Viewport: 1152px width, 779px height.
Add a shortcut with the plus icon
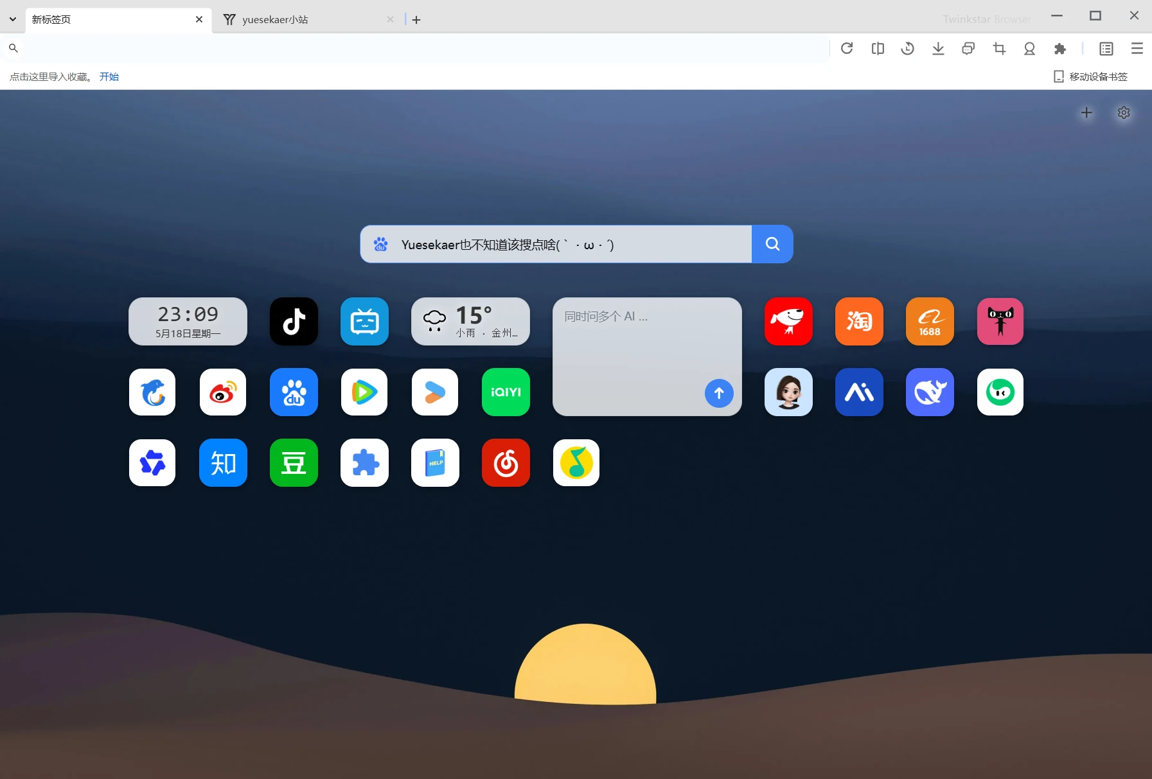(x=1086, y=113)
